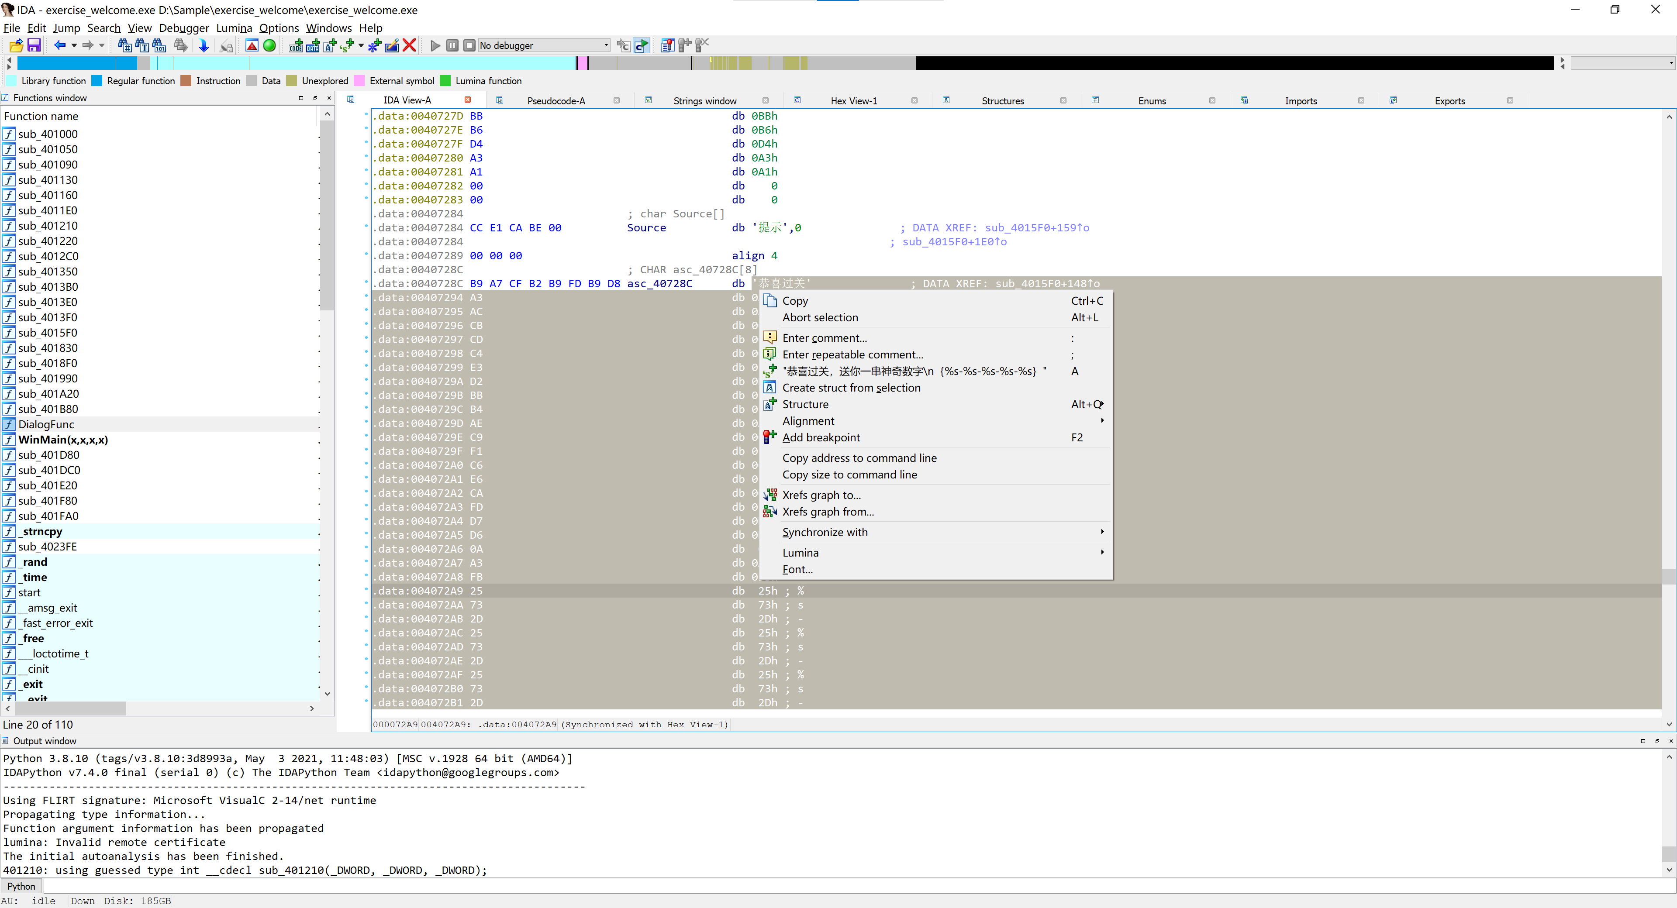Click the breakpoint list toolbar icon
The width and height of the screenshot is (1677, 908).
pyautogui.click(x=667, y=45)
